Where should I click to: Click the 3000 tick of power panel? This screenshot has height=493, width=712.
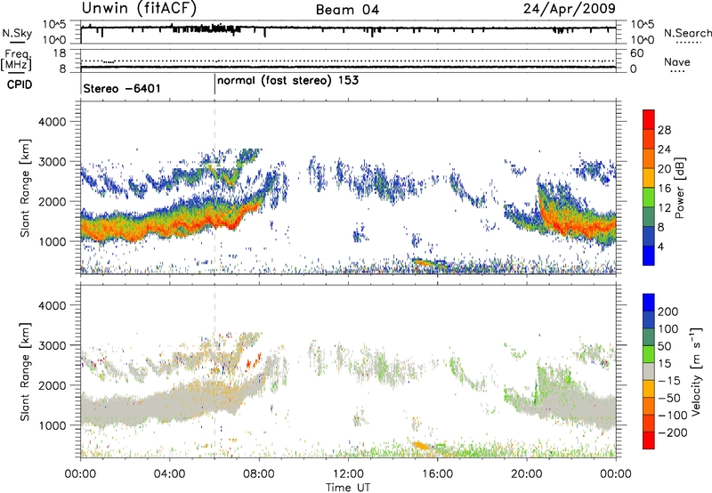tap(52, 162)
